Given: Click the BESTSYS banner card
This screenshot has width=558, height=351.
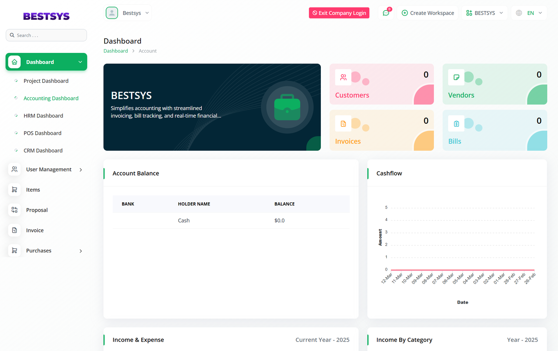Looking at the screenshot, I should (x=212, y=107).
